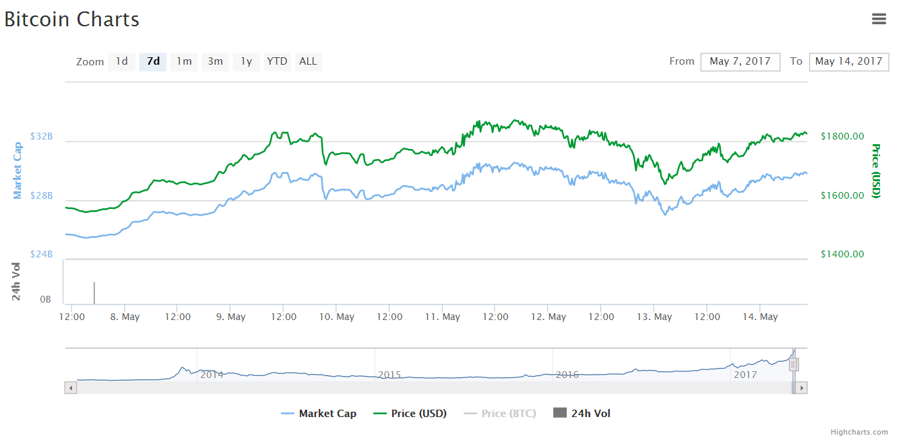Show ALL historical data
The width and height of the screenshot is (913, 442).
pyautogui.click(x=308, y=61)
